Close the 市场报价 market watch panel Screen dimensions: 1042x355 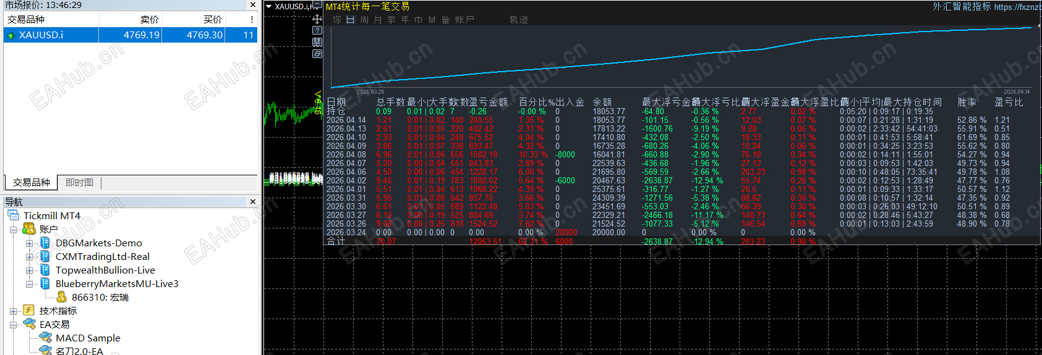[253, 5]
